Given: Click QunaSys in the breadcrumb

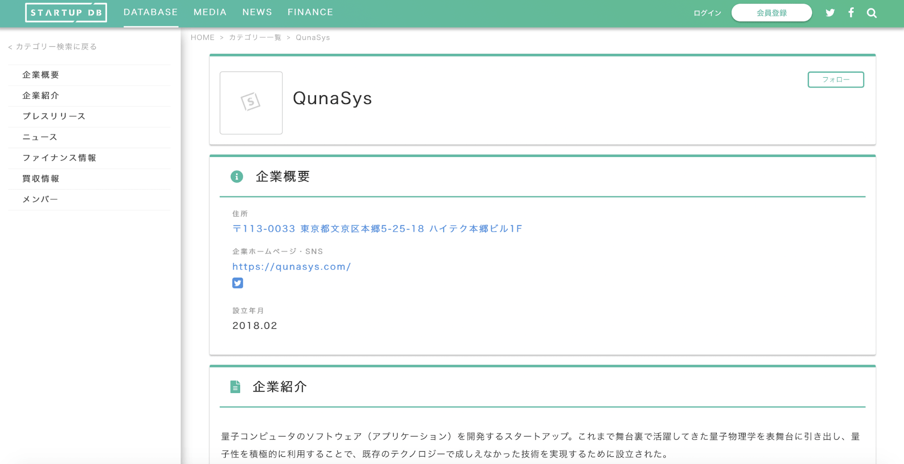Looking at the screenshot, I should [x=313, y=38].
